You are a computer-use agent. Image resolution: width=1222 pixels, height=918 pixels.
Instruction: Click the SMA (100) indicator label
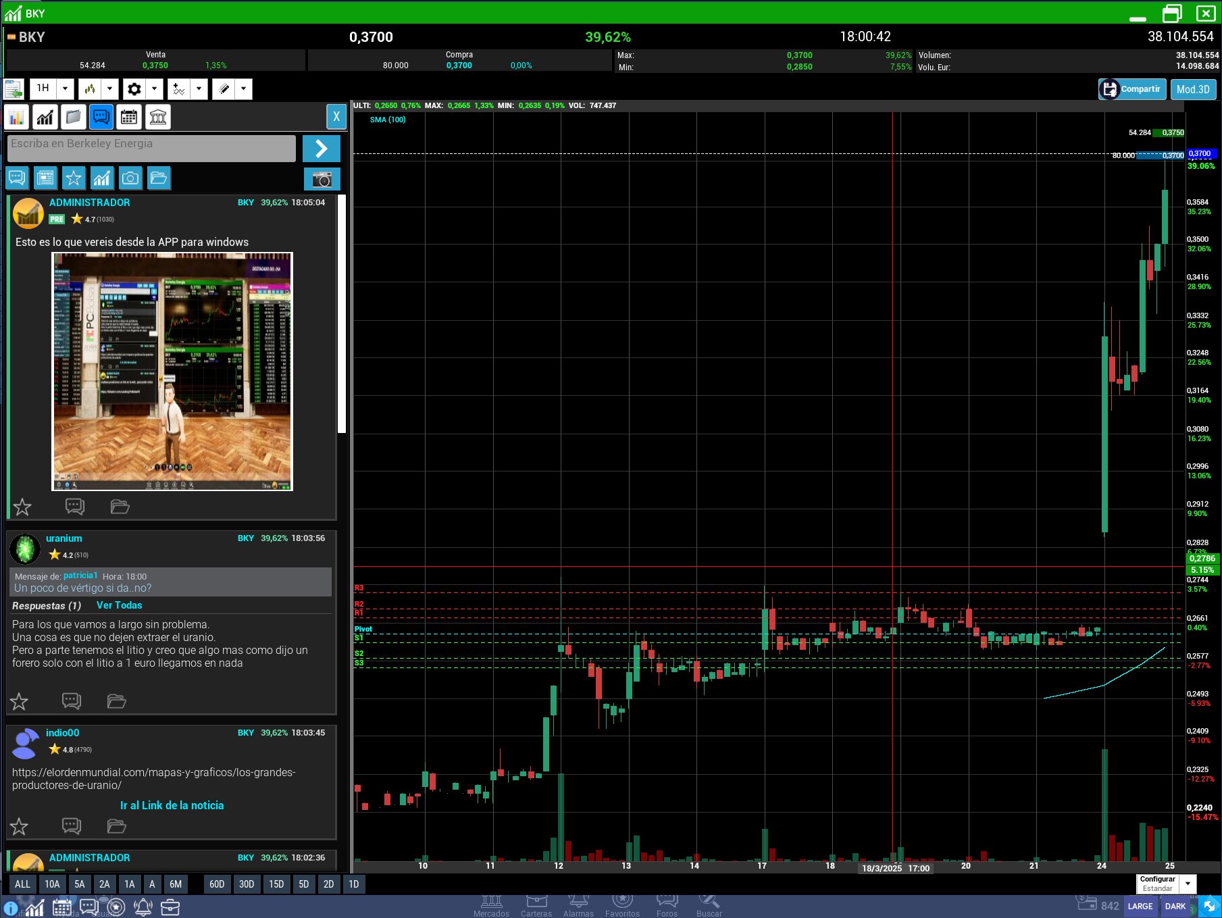[388, 120]
